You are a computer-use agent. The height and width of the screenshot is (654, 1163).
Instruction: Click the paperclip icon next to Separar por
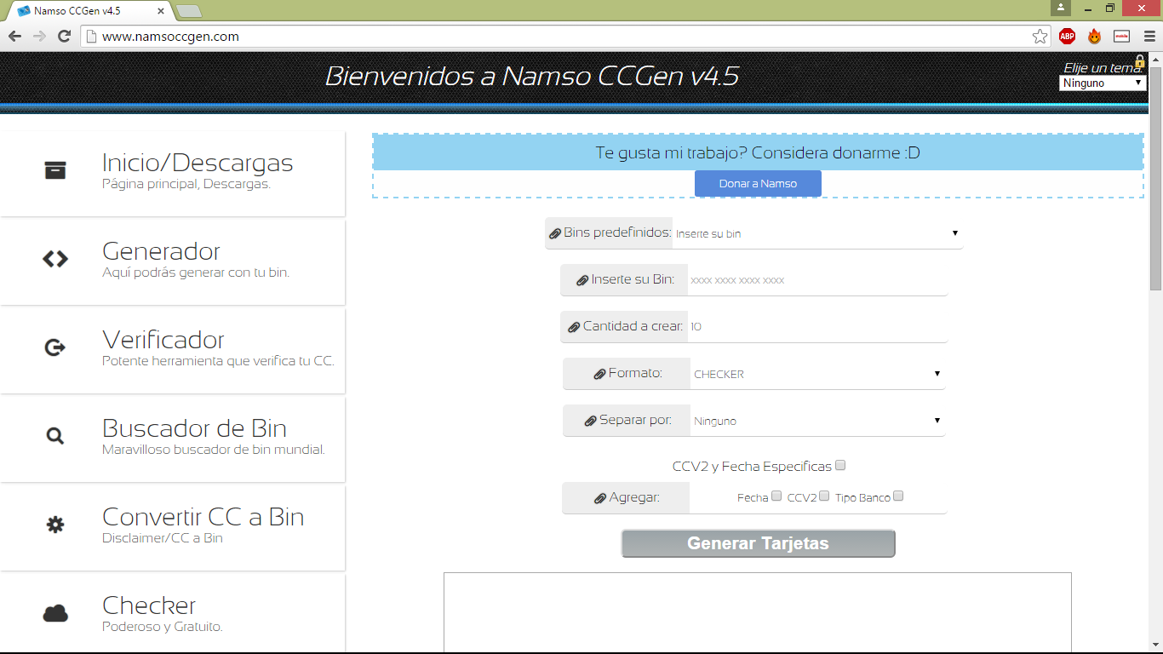click(590, 421)
